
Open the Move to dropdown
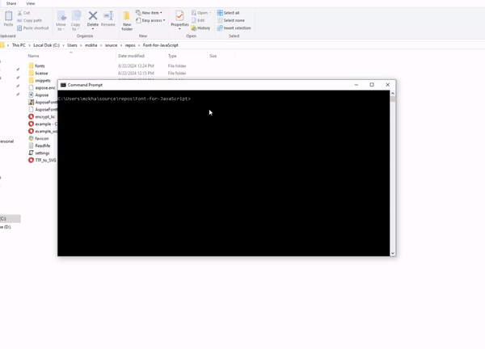(62, 19)
